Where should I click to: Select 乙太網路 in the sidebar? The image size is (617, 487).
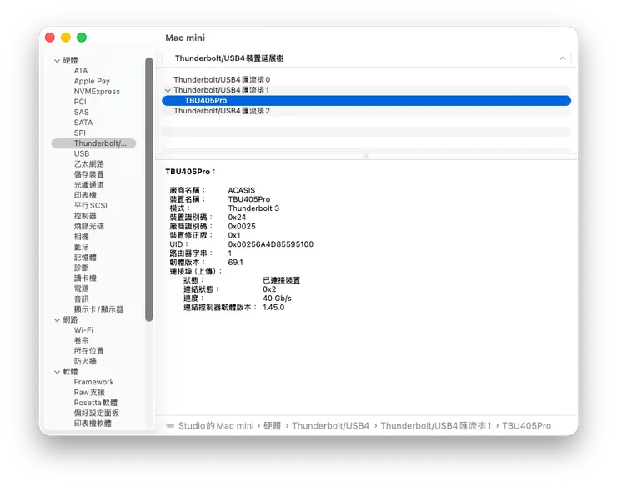click(89, 164)
